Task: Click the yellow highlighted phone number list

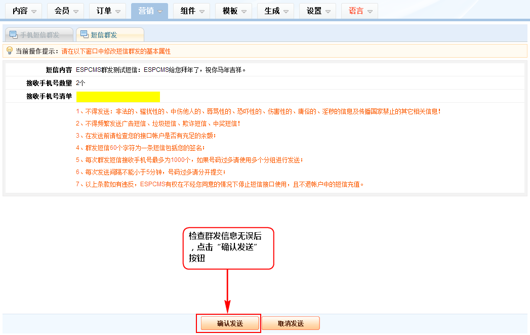Action: [118, 97]
